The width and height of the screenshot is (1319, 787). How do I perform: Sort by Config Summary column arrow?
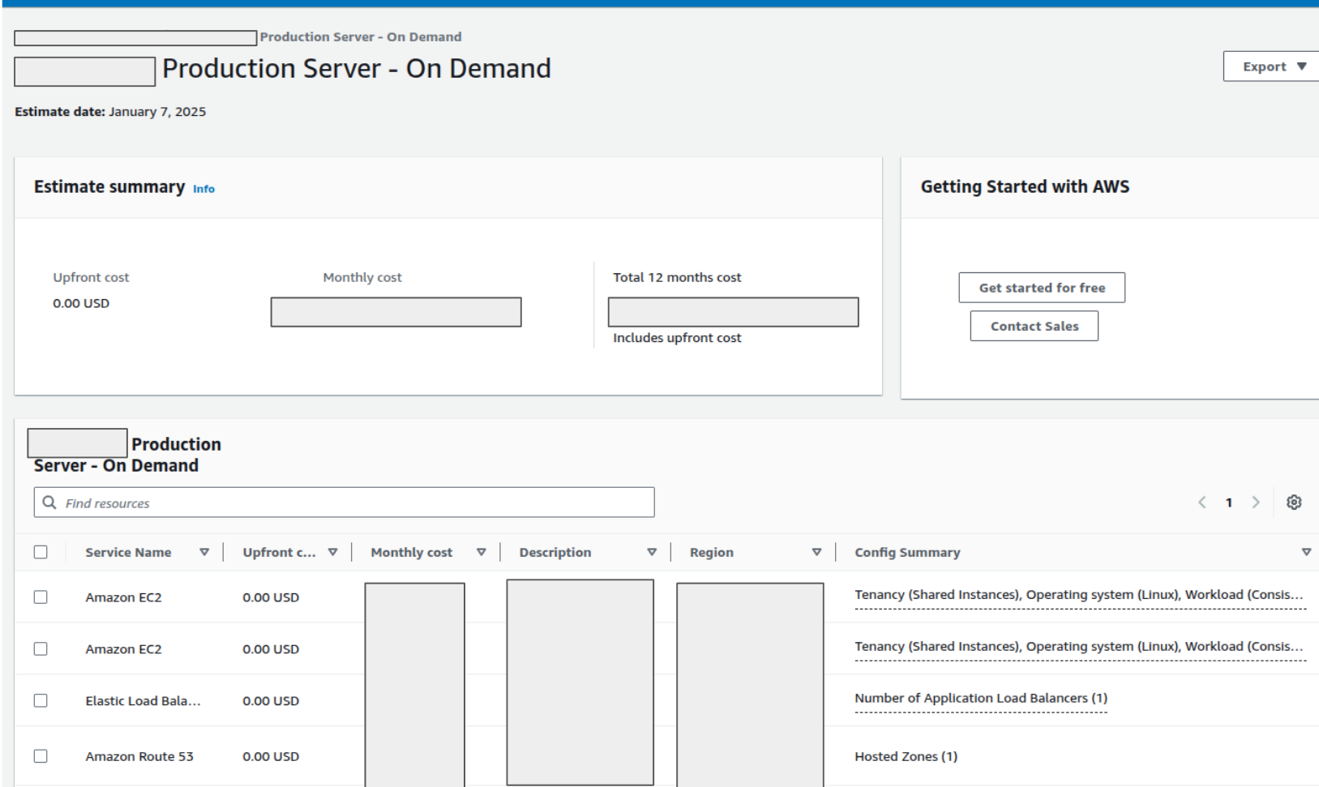1306,552
